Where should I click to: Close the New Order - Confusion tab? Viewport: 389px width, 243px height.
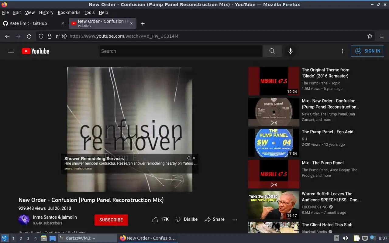pos(131,23)
